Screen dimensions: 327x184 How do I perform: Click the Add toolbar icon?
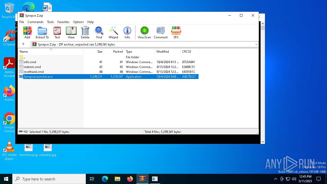pos(27,32)
